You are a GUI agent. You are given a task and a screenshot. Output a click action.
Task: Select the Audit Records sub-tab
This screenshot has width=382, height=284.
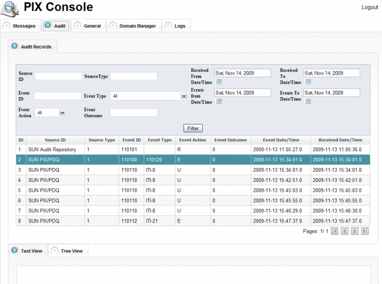pos(33,46)
